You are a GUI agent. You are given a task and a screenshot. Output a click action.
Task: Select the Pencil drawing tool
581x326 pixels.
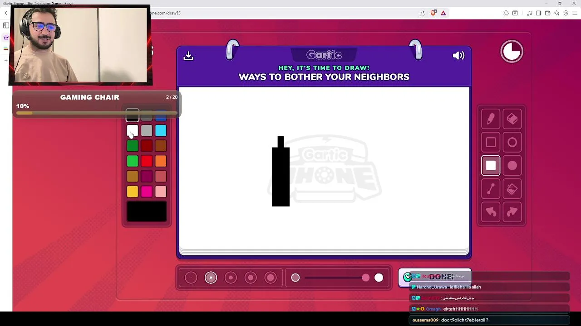pos(491,119)
